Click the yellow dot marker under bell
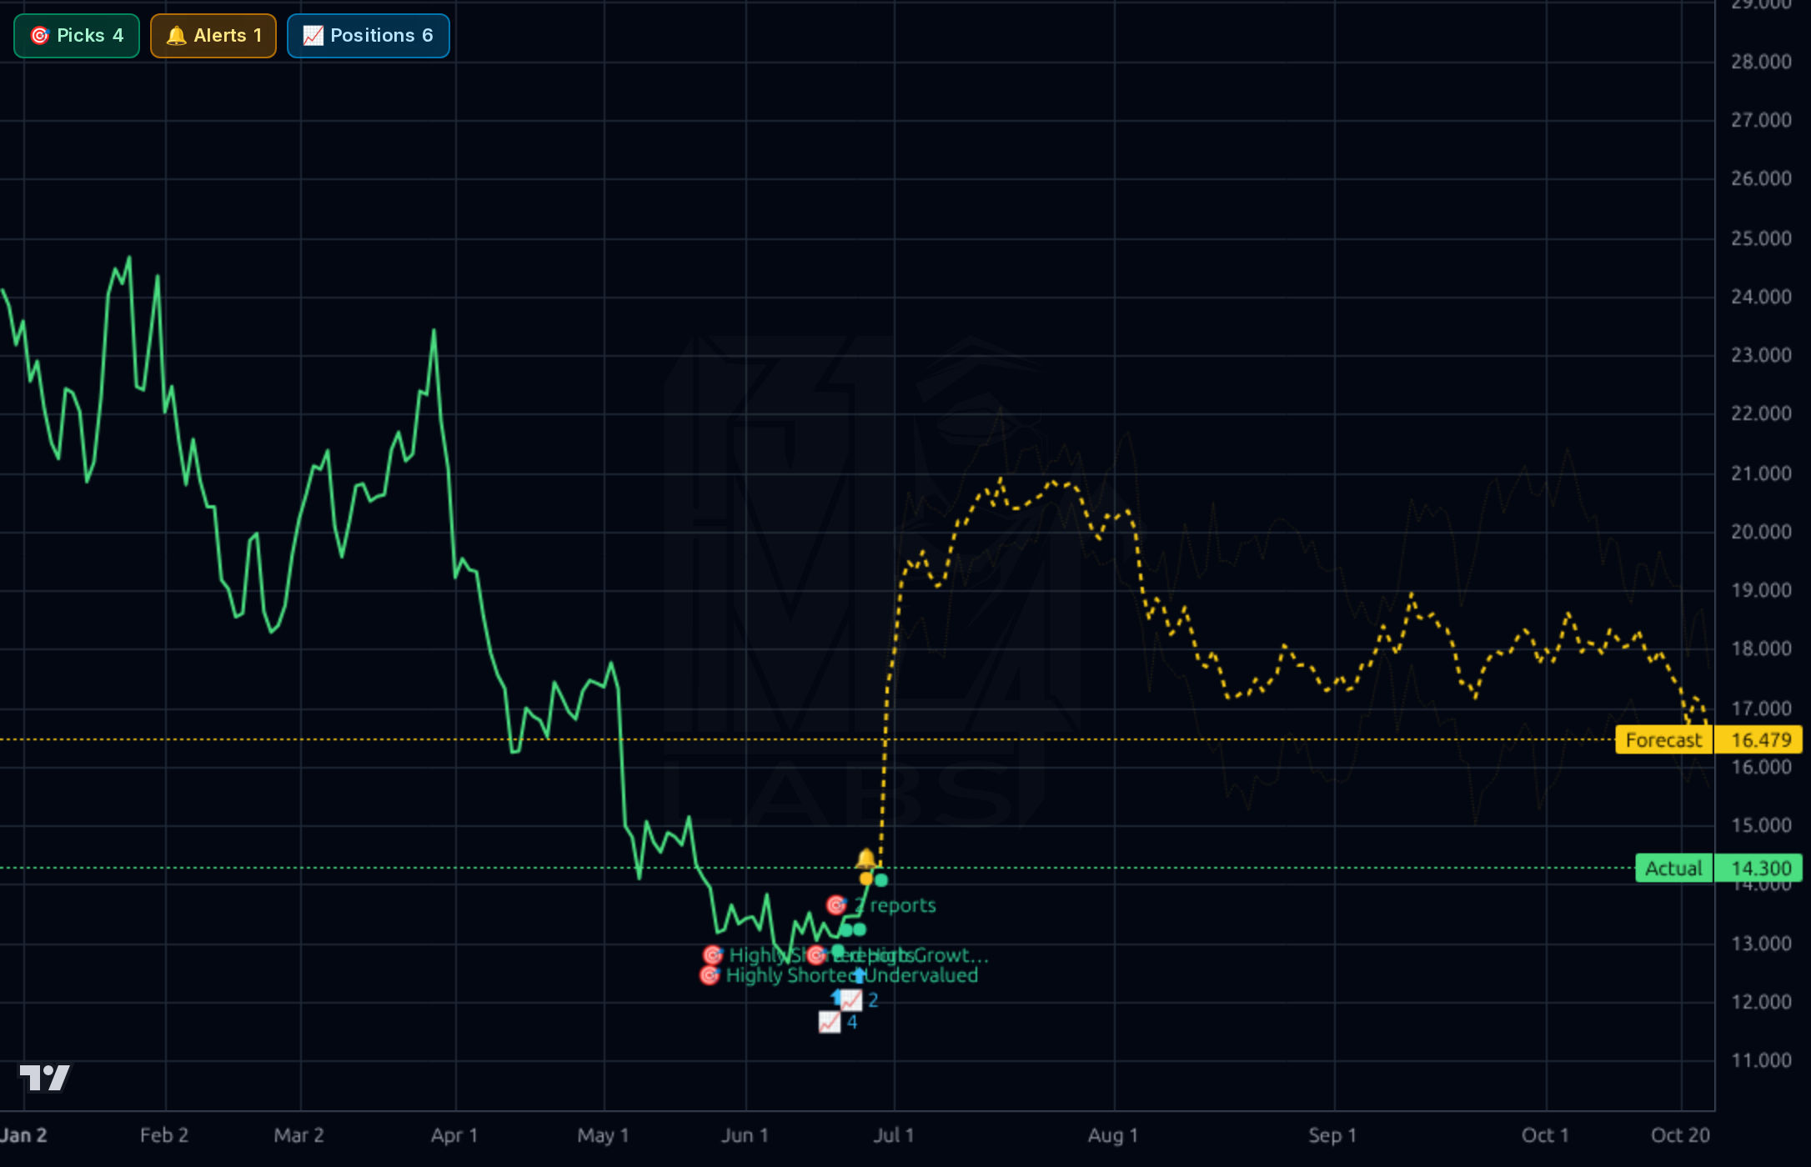This screenshot has width=1811, height=1167. [x=866, y=879]
